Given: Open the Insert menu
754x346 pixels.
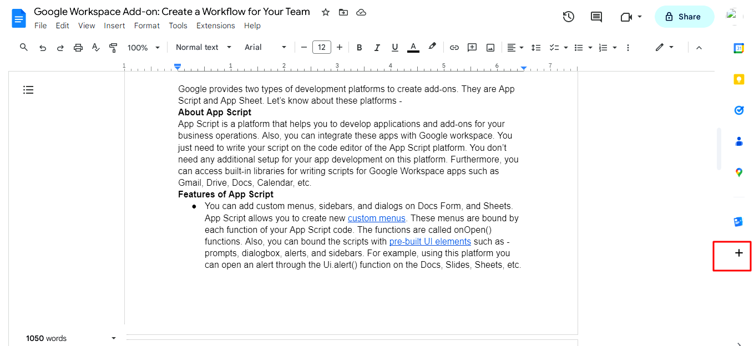Looking at the screenshot, I should (x=114, y=26).
